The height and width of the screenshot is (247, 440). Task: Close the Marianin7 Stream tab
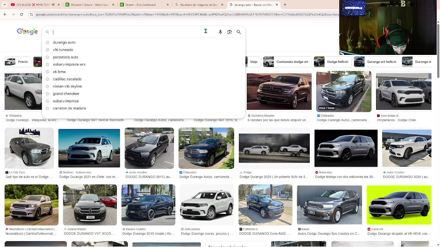pos(113,5)
